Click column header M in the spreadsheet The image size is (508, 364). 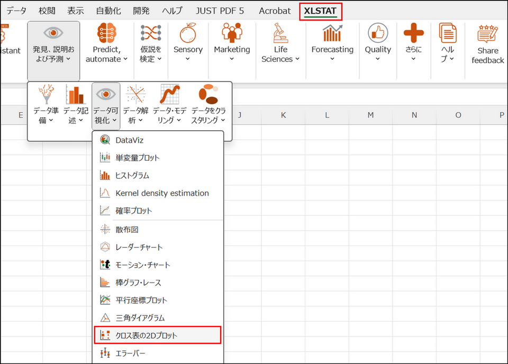pyautogui.click(x=370, y=115)
